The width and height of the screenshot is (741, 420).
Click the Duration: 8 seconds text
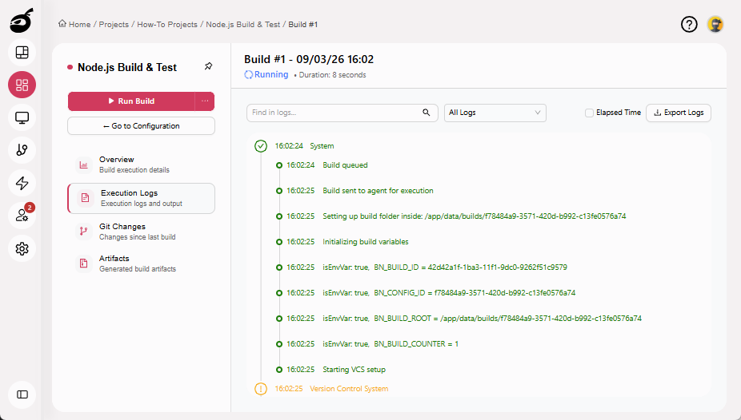coord(332,75)
